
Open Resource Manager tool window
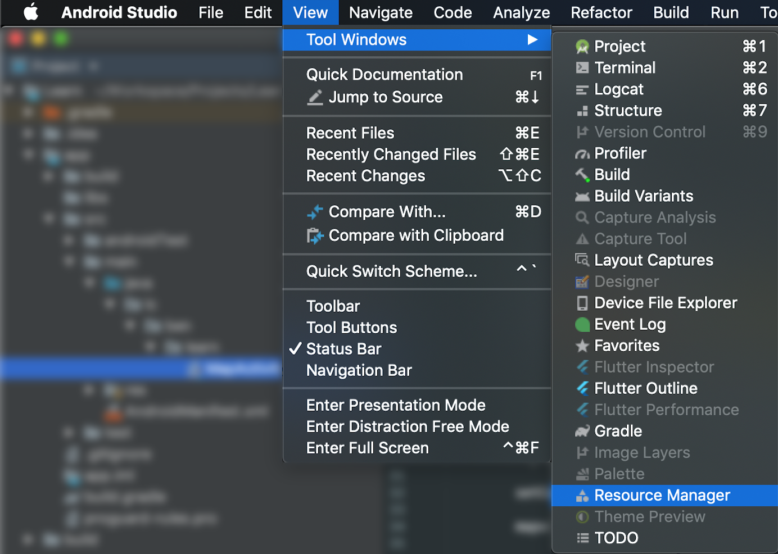(x=665, y=496)
